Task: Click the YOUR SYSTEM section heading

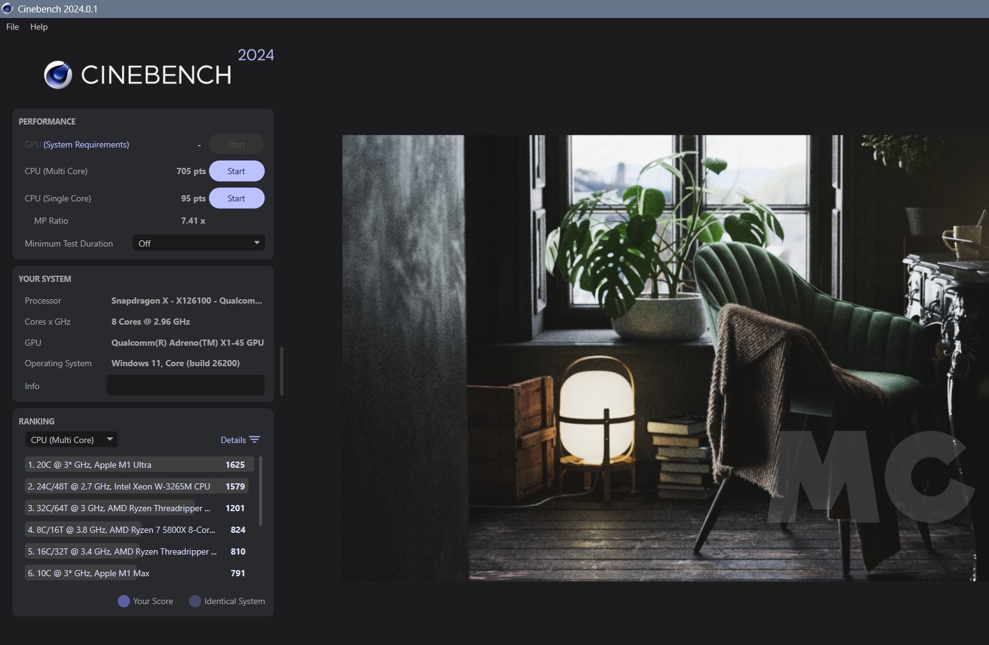Action: click(x=45, y=279)
